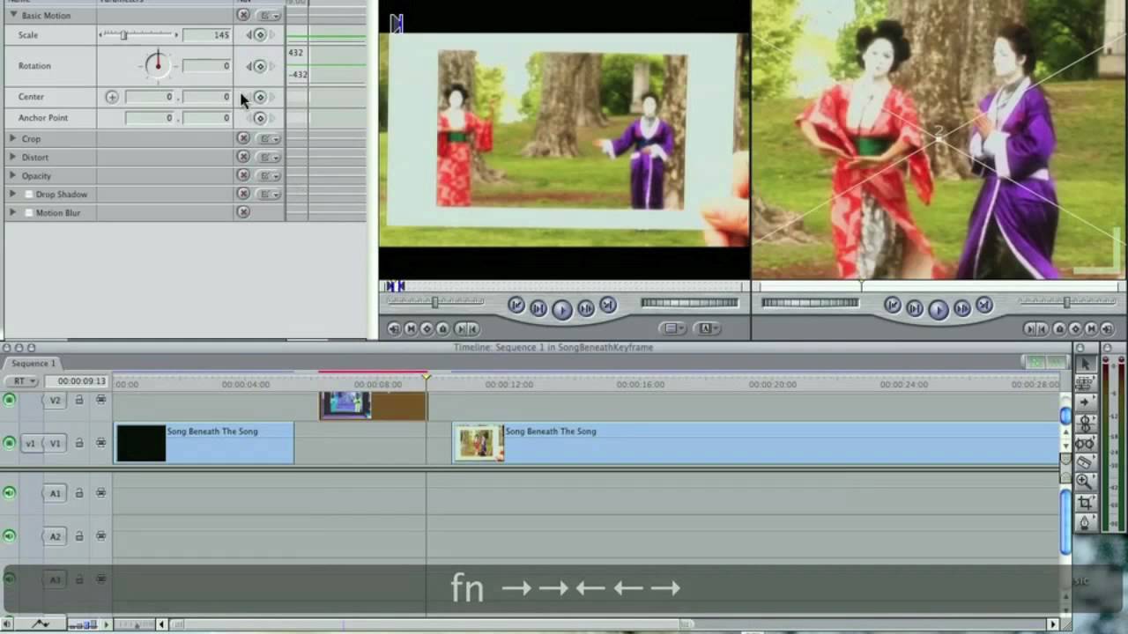
Task: Reset the Crop parameters
Action: pos(243,138)
